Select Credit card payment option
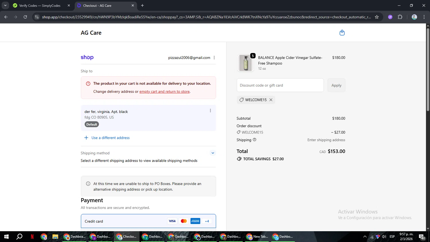 pos(94,221)
